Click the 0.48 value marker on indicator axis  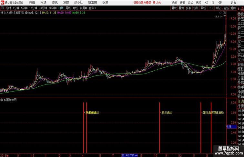coord(231,126)
